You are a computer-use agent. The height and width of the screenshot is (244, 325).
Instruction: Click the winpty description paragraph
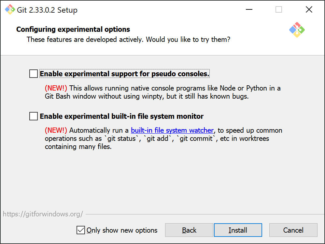tap(163, 92)
